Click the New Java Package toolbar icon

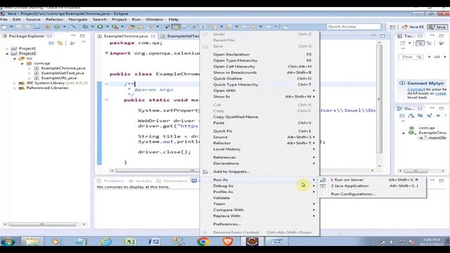coord(47,27)
